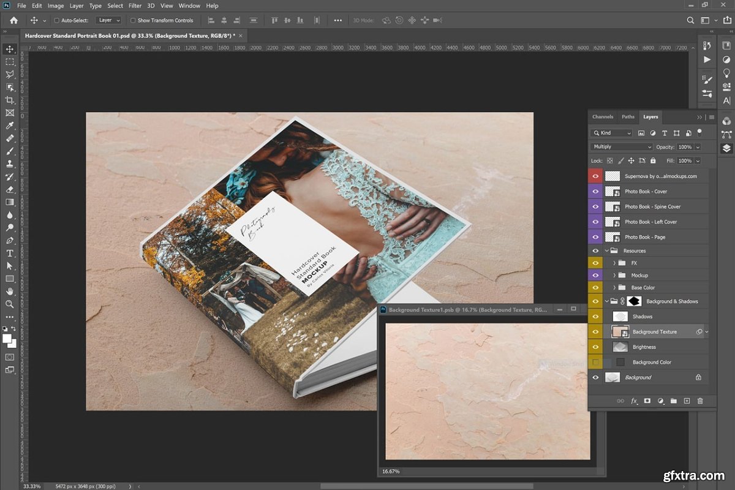Activate the Zoom tool in toolbar
This screenshot has height=490, width=735.
10,304
